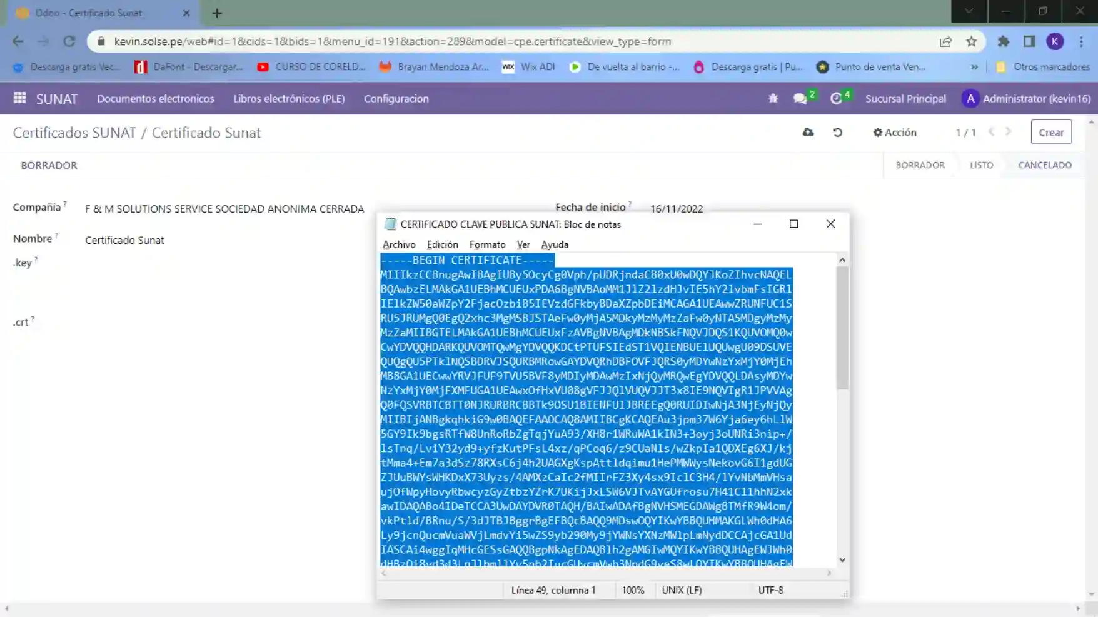Open the CURSO DE CORELD bookmark
Image resolution: width=1098 pixels, height=617 pixels.
(311, 67)
